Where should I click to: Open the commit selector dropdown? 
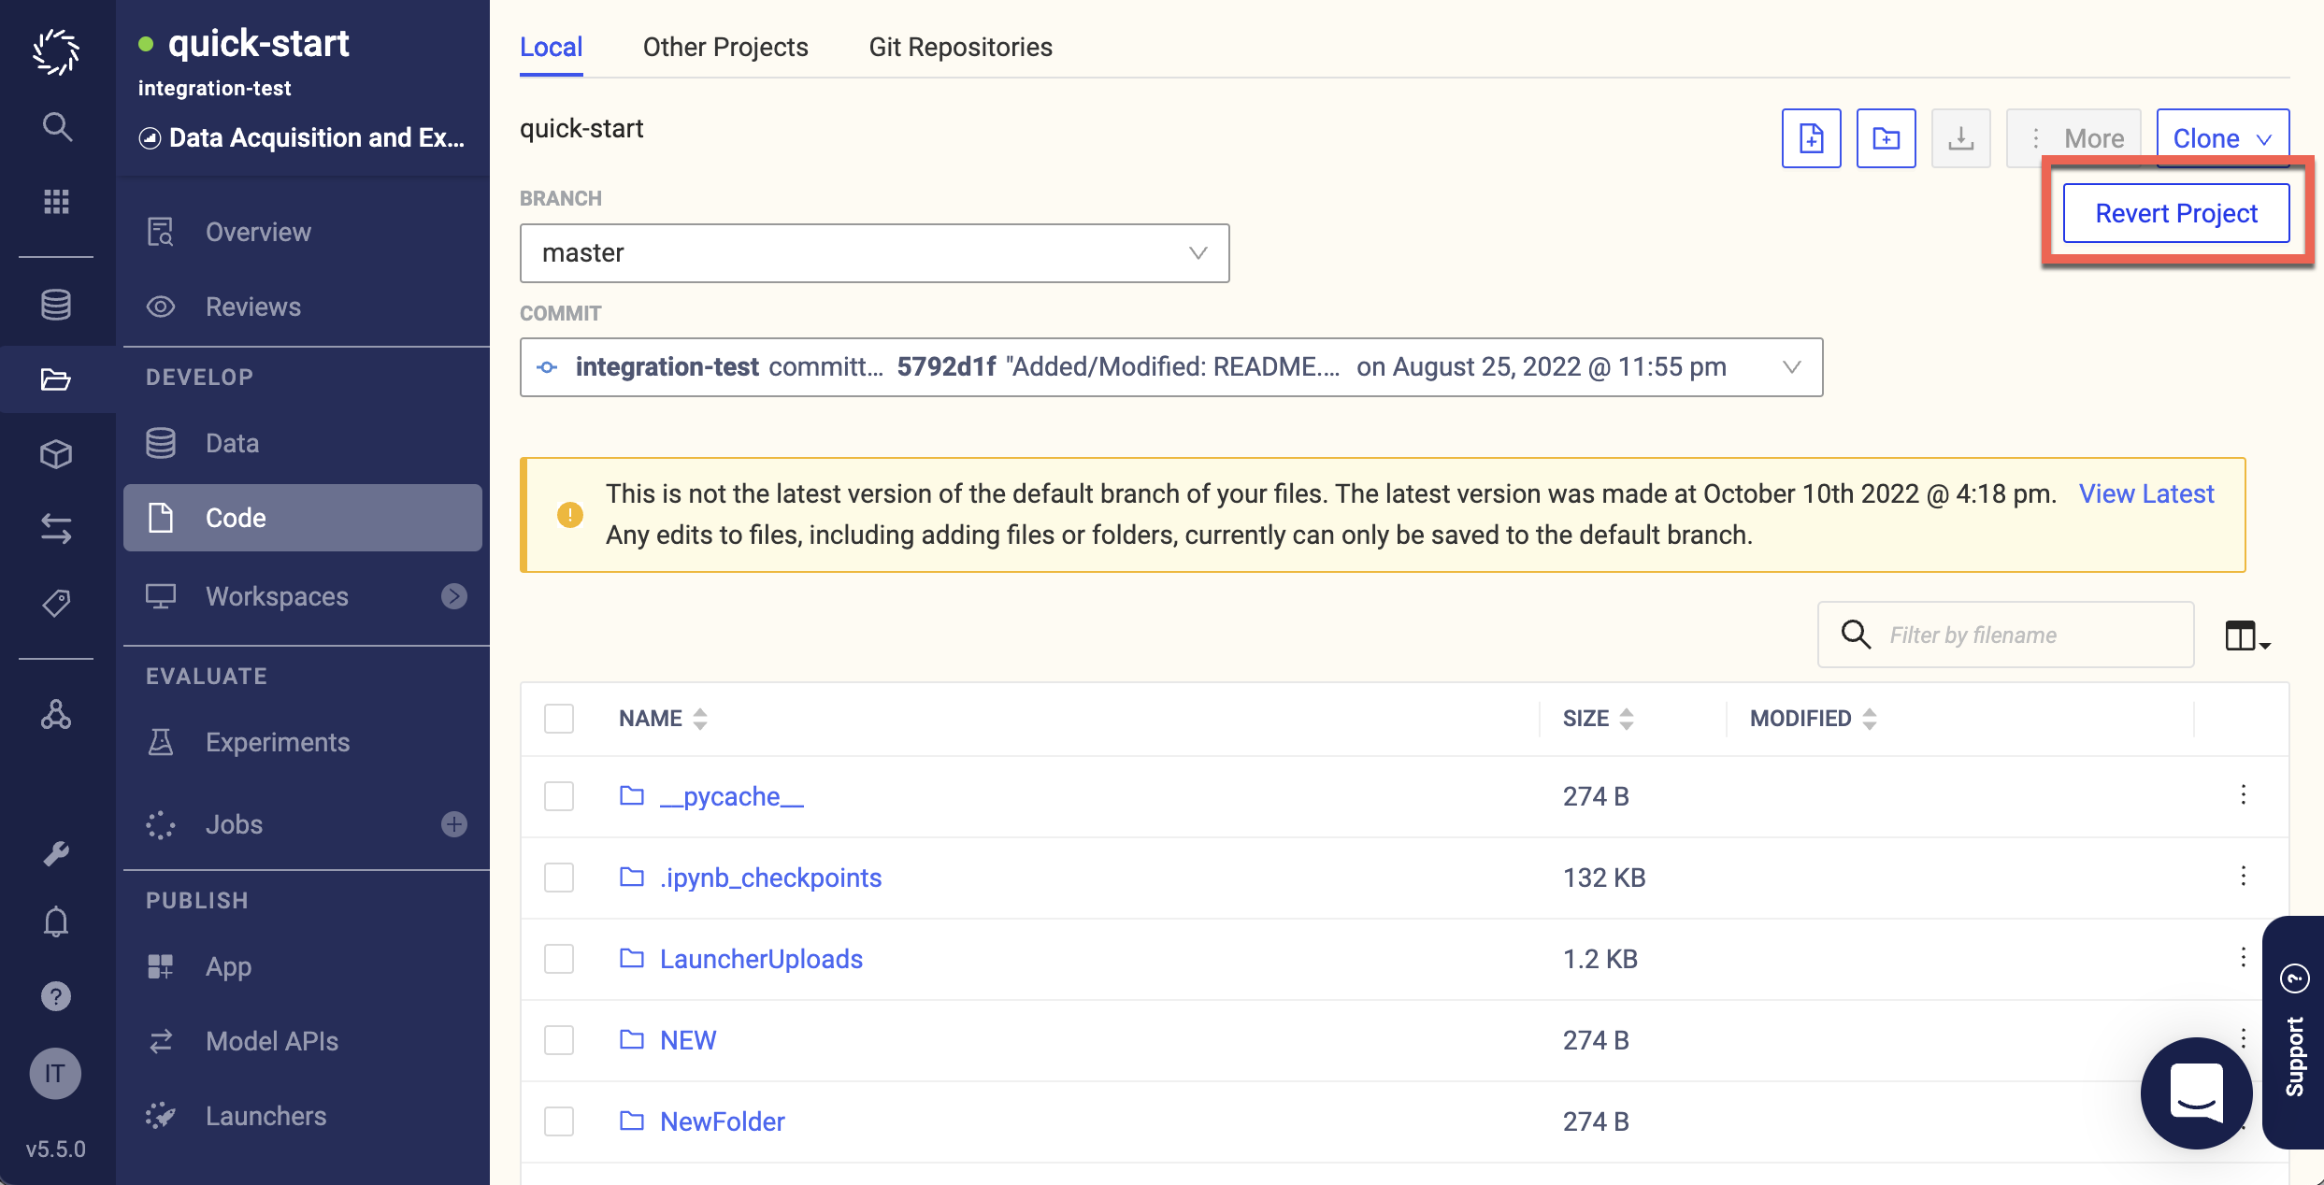pos(1170,367)
